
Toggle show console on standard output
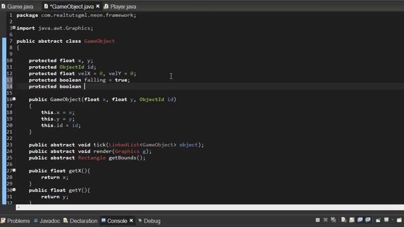pyautogui.click(x=360, y=220)
